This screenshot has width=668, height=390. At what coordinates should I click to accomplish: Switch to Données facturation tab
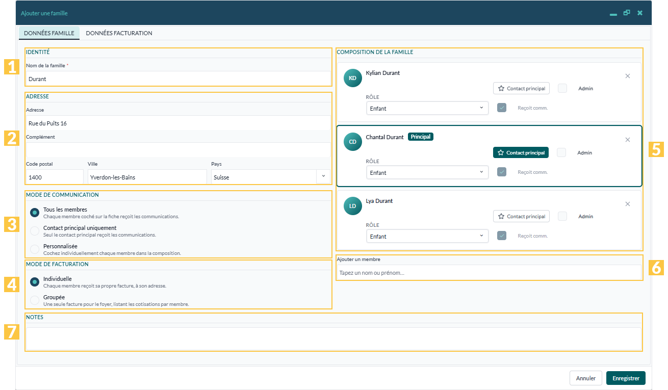point(119,33)
